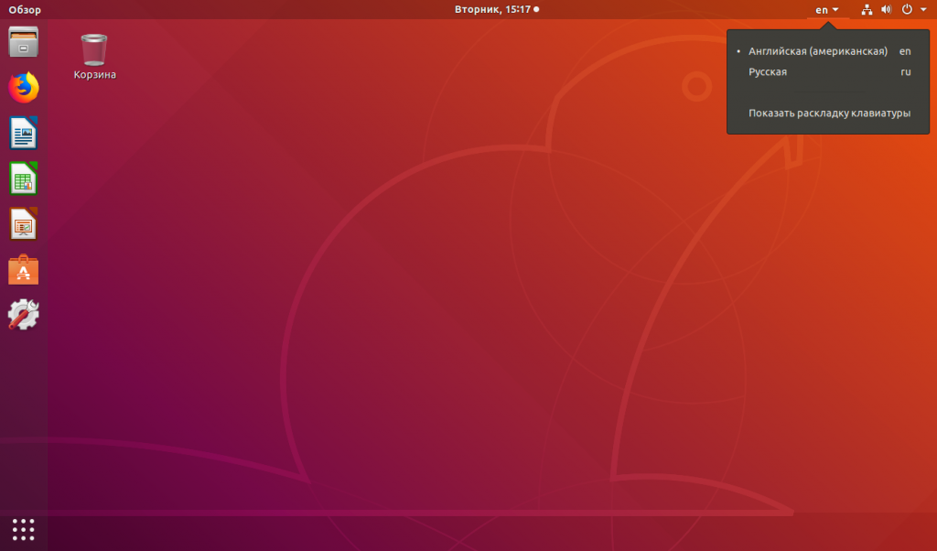The width and height of the screenshot is (937, 551).
Task: Start LibreOffice Impress presentation app
Action: tap(24, 224)
